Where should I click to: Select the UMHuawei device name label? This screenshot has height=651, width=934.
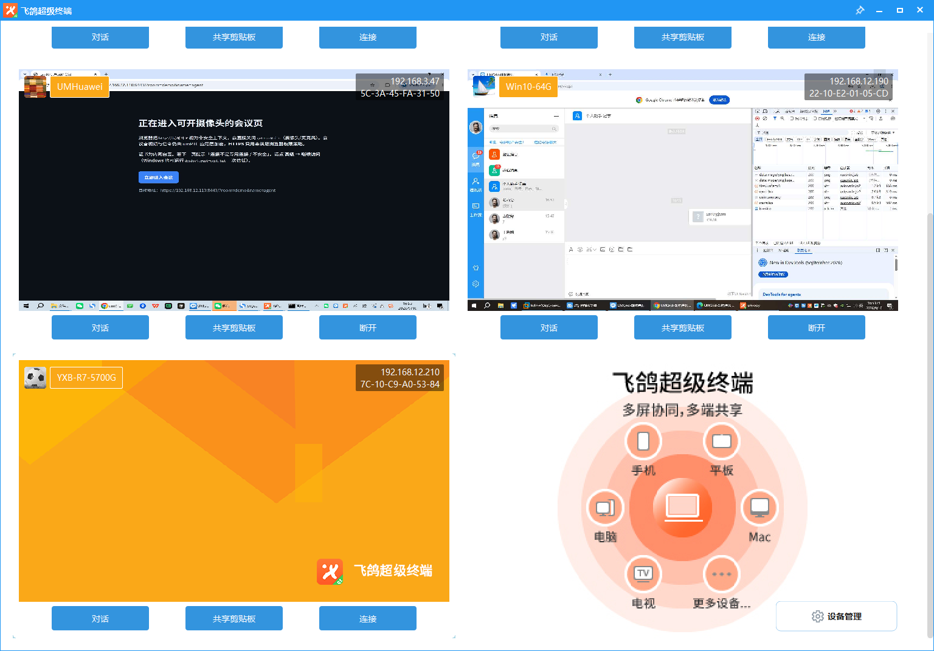pyautogui.click(x=80, y=86)
